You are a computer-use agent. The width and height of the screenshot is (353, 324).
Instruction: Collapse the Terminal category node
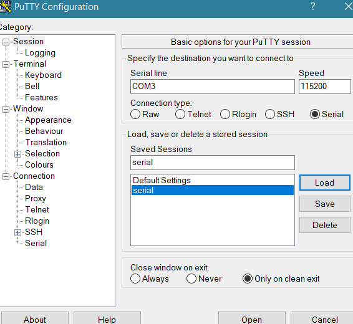pos(6,65)
